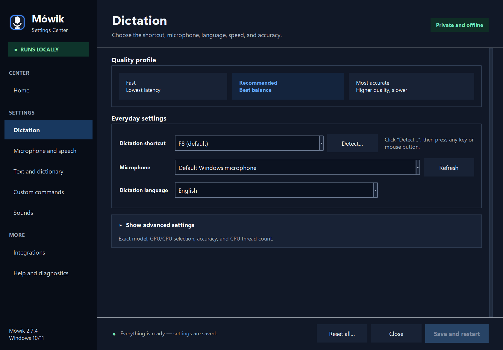Click the vertical scrollbar of settings pane
Screen dimensions: 503x350
point(491,182)
